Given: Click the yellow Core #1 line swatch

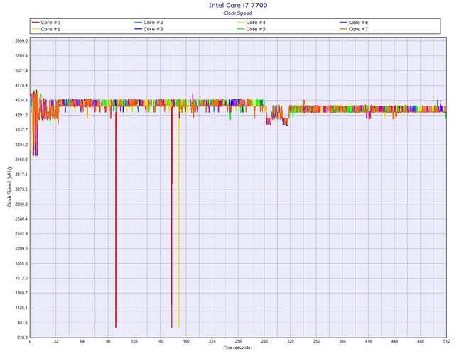Looking at the screenshot, I should tap(36, 29).
